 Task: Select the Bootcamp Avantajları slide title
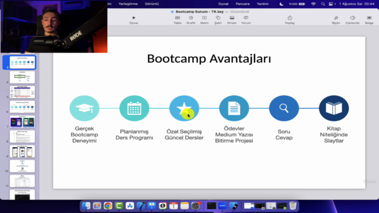tap(209, 59)
